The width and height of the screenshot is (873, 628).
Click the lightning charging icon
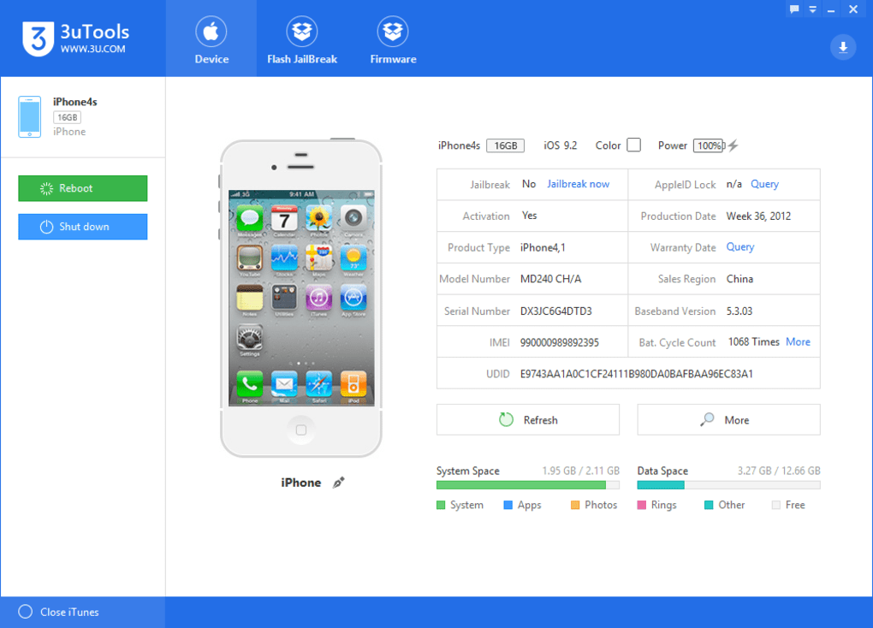tap(733, 145)
